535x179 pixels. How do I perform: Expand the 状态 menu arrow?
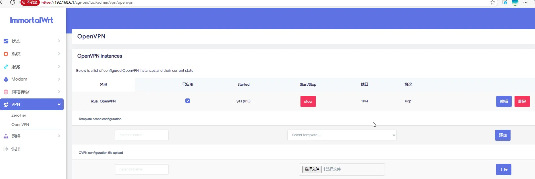59,41
